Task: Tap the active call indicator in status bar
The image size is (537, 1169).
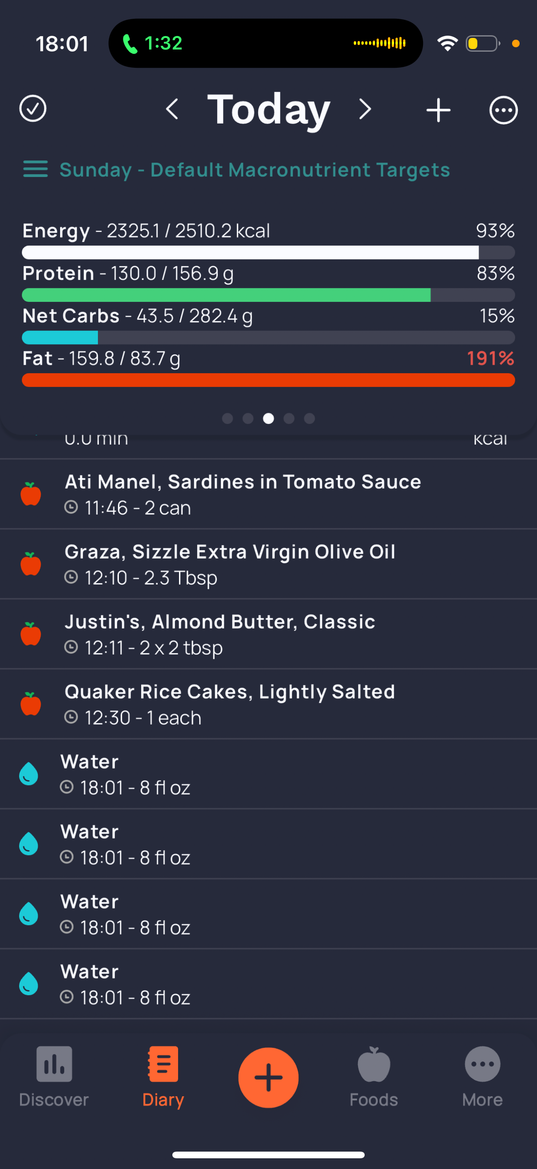Action: (x=153, y=43)
